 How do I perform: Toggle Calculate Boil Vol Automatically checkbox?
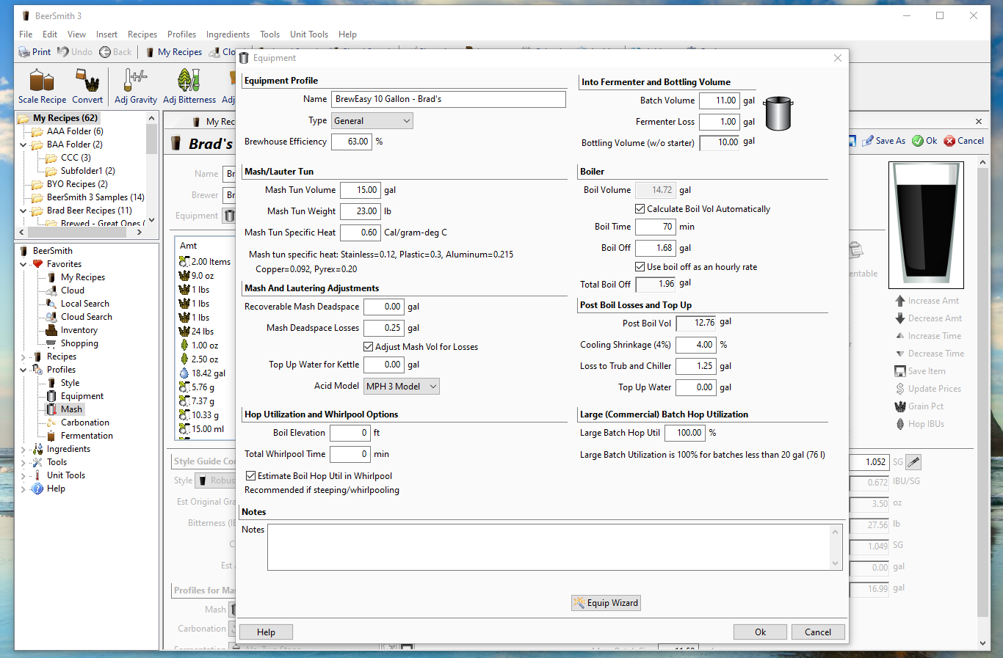click(x=640, y=209)
